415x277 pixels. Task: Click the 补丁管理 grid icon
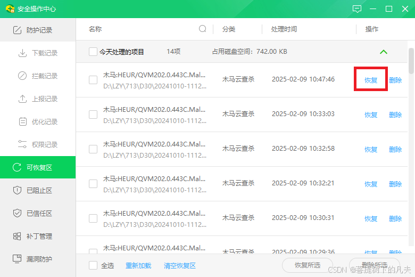click(x=17, y=236)
